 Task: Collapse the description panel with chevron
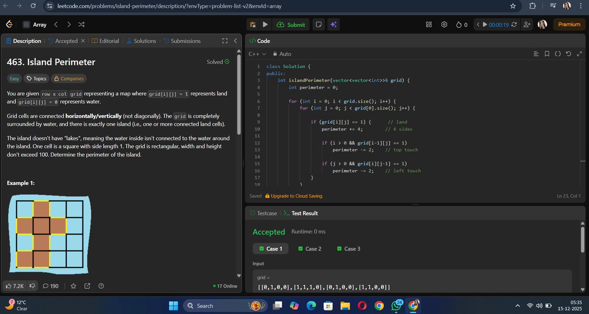(235, 41)
